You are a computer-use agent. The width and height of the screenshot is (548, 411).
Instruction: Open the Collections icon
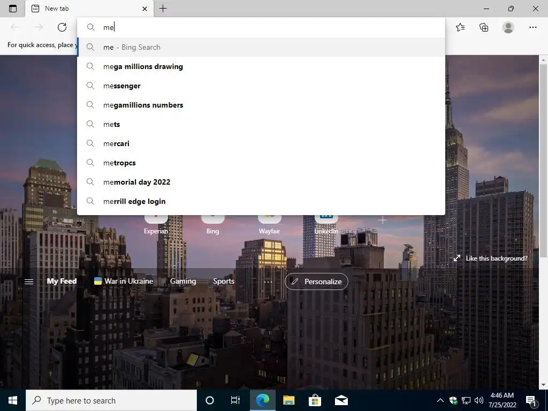484,27
